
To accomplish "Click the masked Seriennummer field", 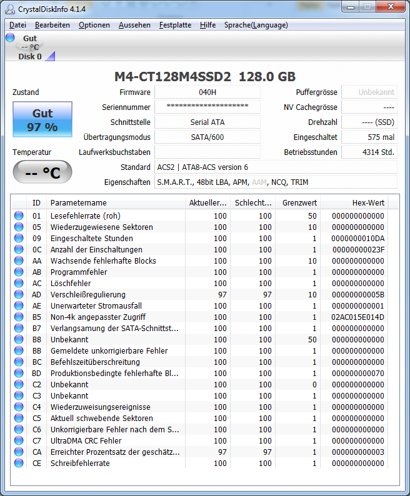I will point(207,107).
